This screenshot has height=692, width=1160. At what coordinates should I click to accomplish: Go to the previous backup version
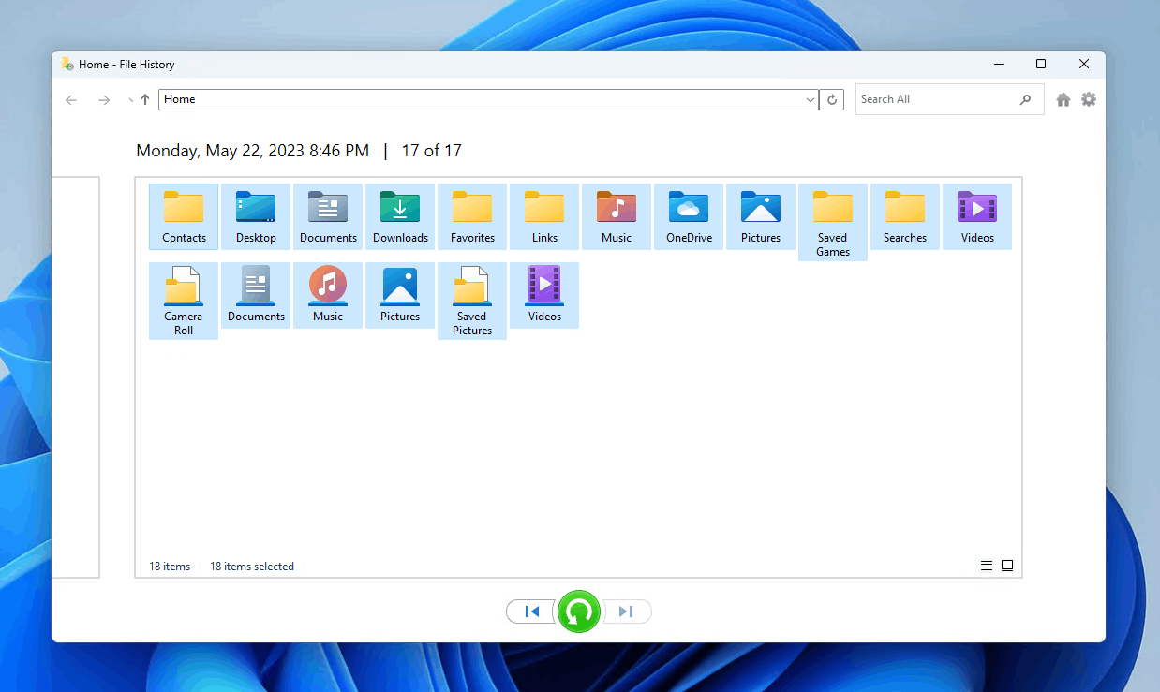[532, 611]
